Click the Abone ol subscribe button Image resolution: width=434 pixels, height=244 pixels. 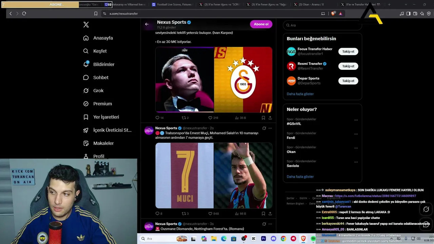(261, 24)
